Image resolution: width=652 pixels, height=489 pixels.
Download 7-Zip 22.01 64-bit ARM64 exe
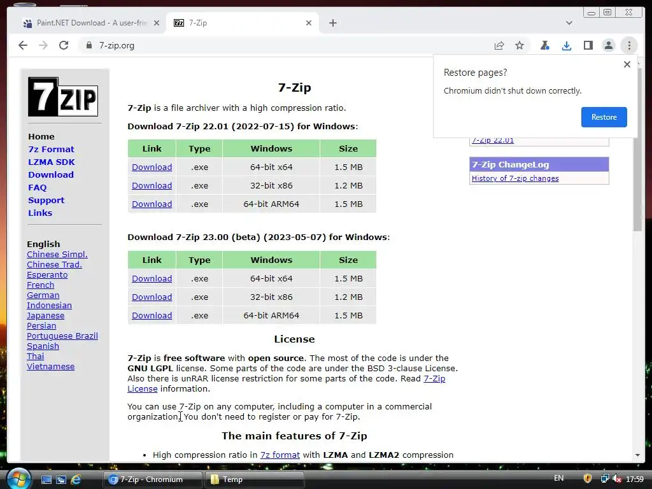152,204
